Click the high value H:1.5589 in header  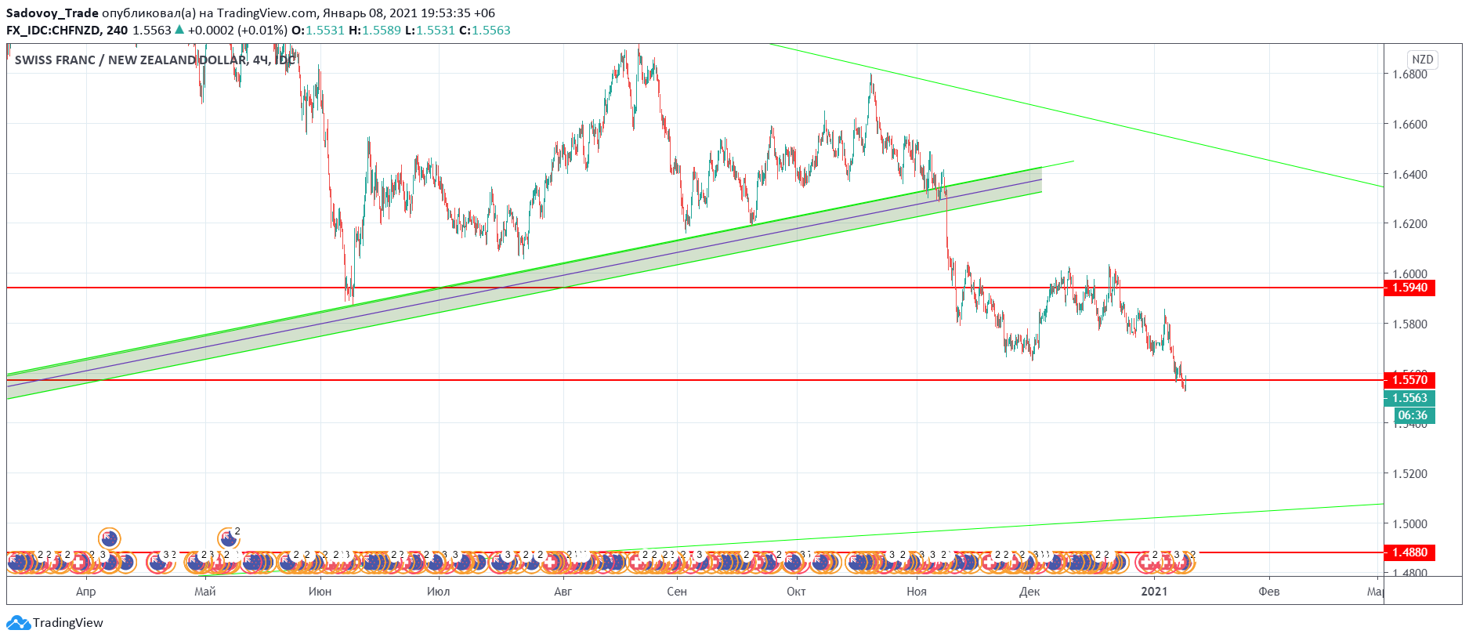pos(375,30)
